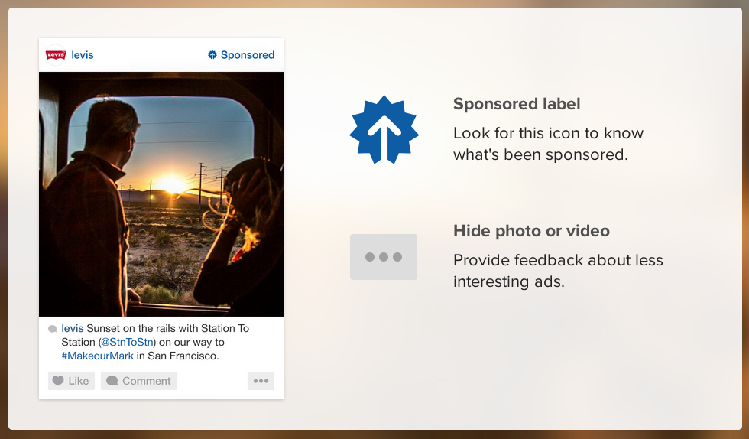The height and width of the screenshot is (439, 749).
Task: Select the levis username in the caption
Action: (73, 328)
